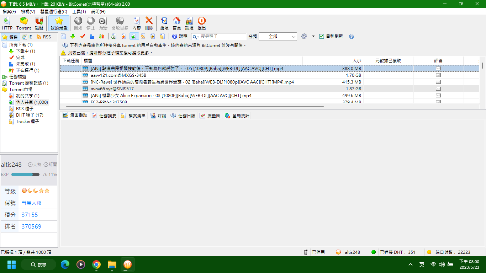Click the orange RSS torrents icon in the secondary toolbar
The image size is (486, 273).
point(143,36)
